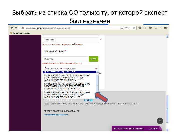Screen dimensions: 180x135
Task: Click the page reload icon
Action: point(134,28)
